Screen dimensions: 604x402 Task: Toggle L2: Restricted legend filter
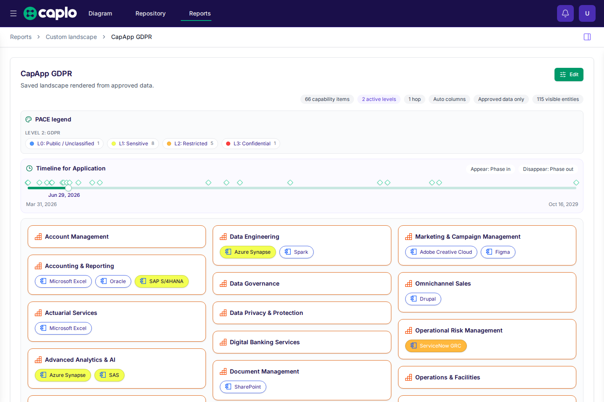[x=190, y=144]
